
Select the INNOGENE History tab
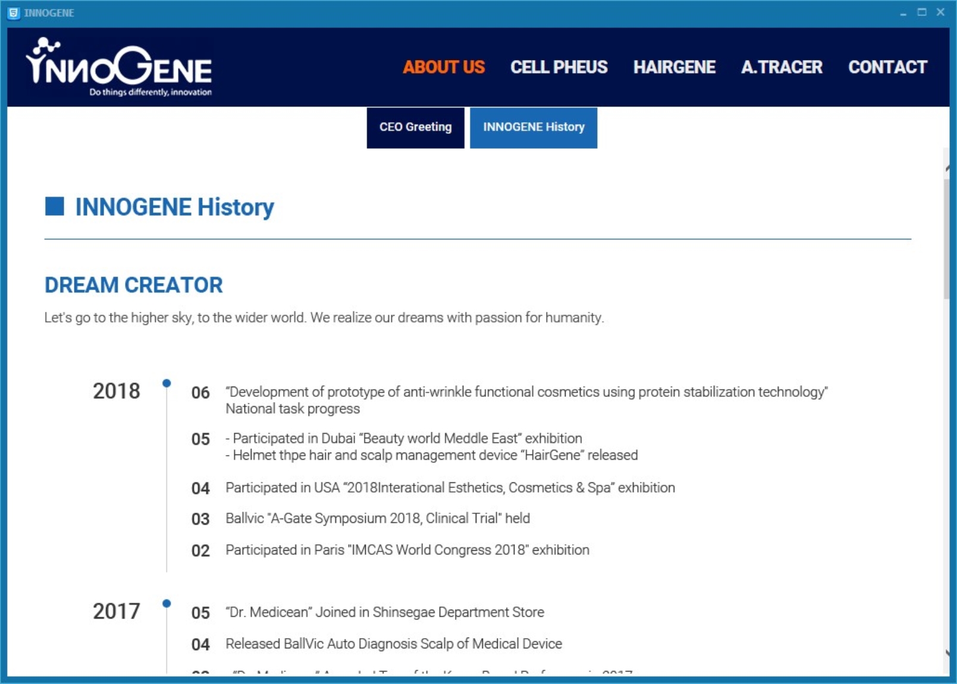(534, 127)
